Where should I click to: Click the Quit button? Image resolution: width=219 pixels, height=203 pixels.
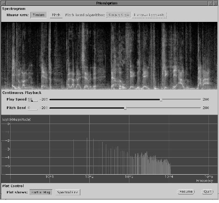click(208, 192)
